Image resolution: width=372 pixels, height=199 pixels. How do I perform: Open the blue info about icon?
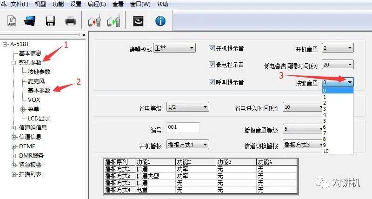pos(160,21)
